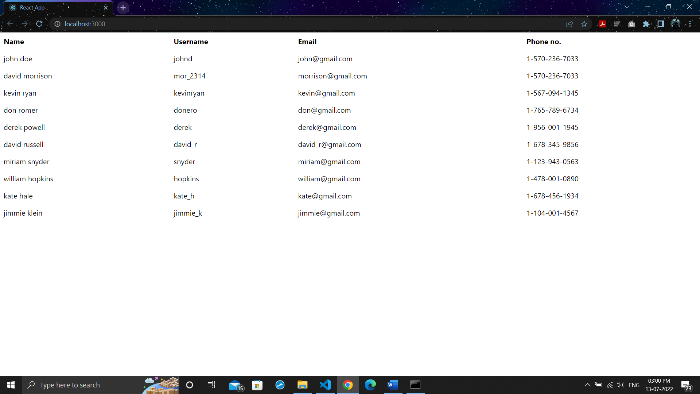This screenshot has height=394, width=700.
Task: Open volume control in tray
Action: click(x=620, y=385)
